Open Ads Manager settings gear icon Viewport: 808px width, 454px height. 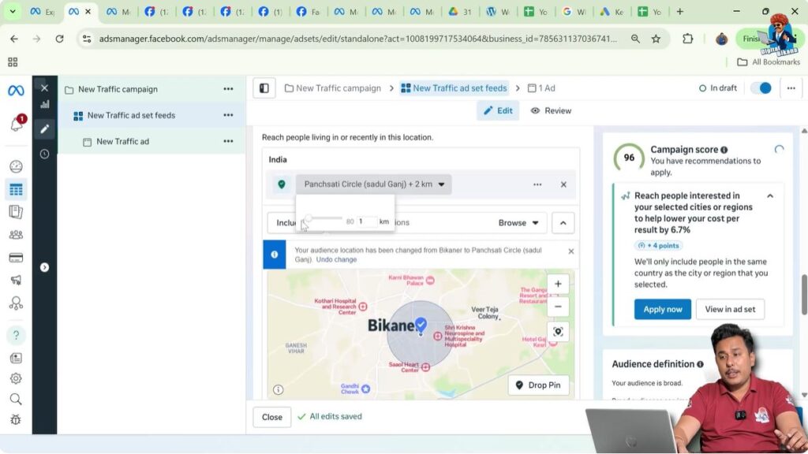tap(15, 378)
